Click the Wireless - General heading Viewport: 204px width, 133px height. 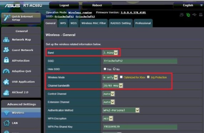click(x=61, y=35)
